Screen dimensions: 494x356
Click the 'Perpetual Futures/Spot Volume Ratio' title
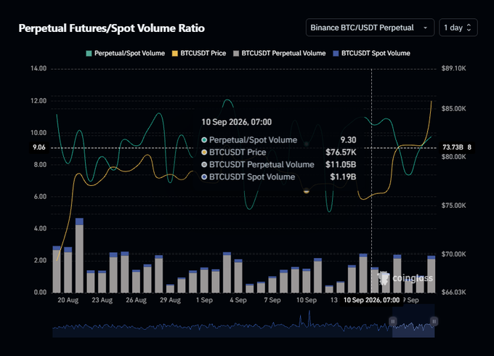[112, 28]
